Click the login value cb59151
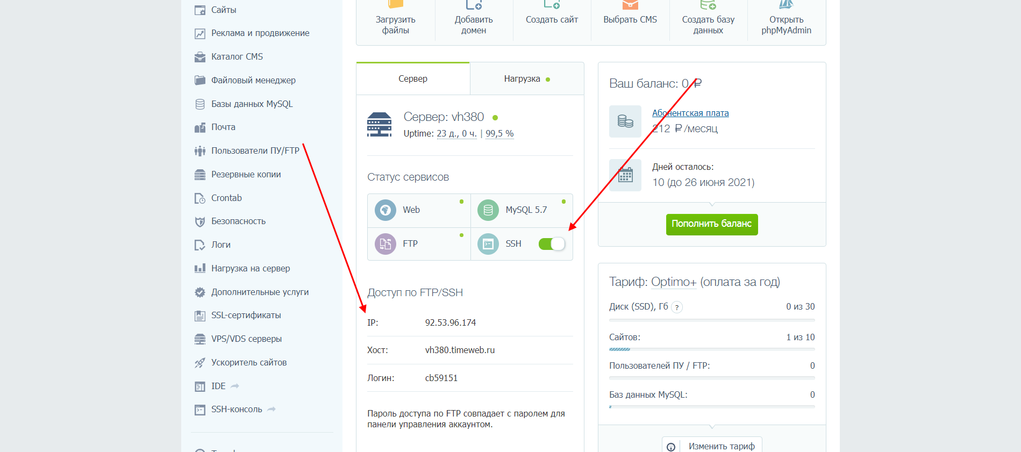The width and height of the screenshot is (1021, 452). pyautogui.click(x=441, y=378)
